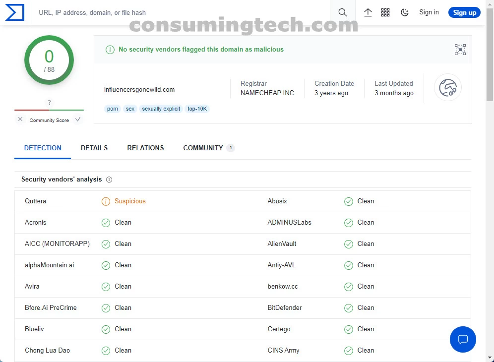Click the 0 / 88 detection score circle

[x=49, y=60]
